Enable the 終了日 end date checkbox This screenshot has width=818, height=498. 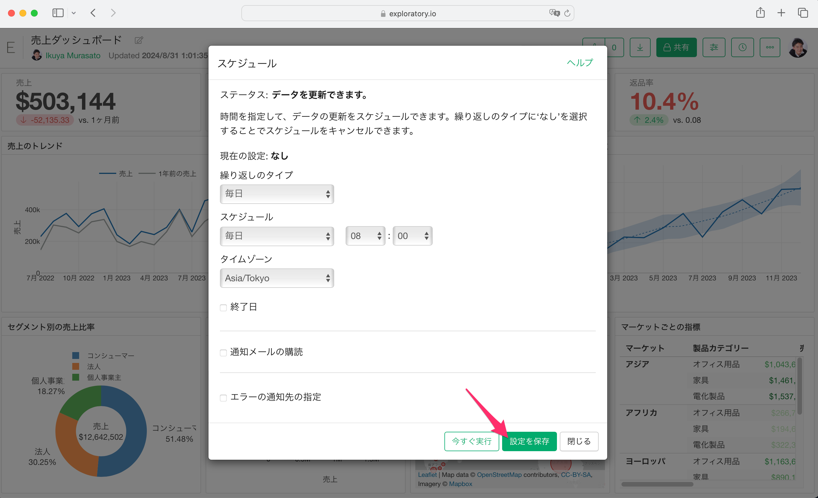pos(223,308)
